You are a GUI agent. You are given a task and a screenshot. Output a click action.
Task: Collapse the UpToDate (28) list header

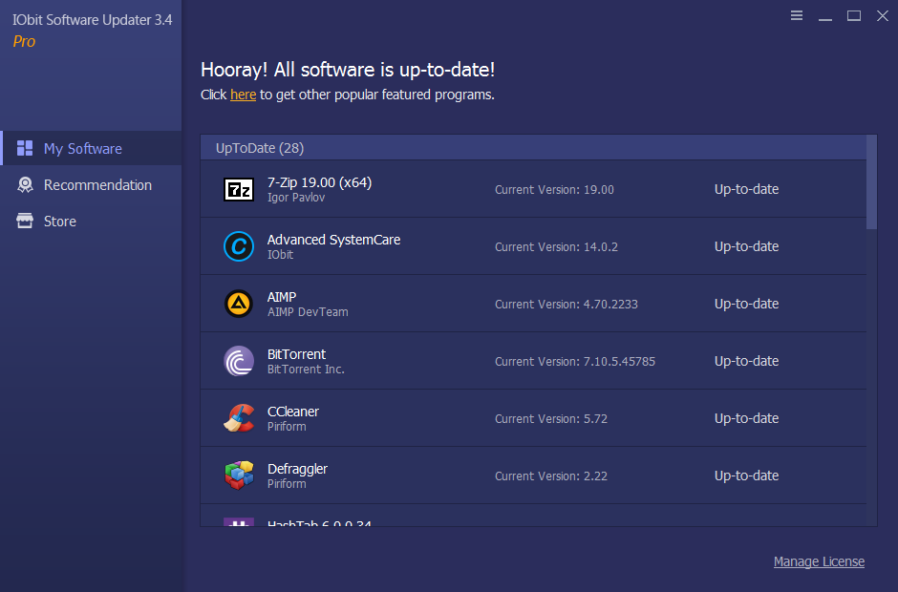click(533, 148)
